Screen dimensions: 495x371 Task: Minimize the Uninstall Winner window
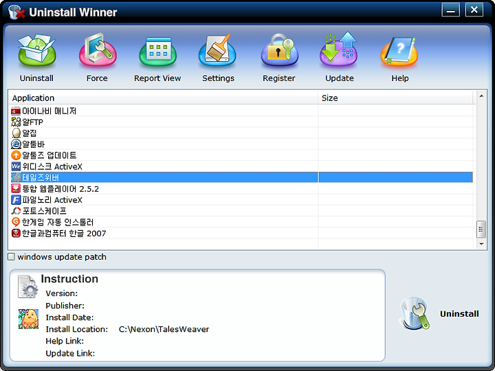(450, 10)
